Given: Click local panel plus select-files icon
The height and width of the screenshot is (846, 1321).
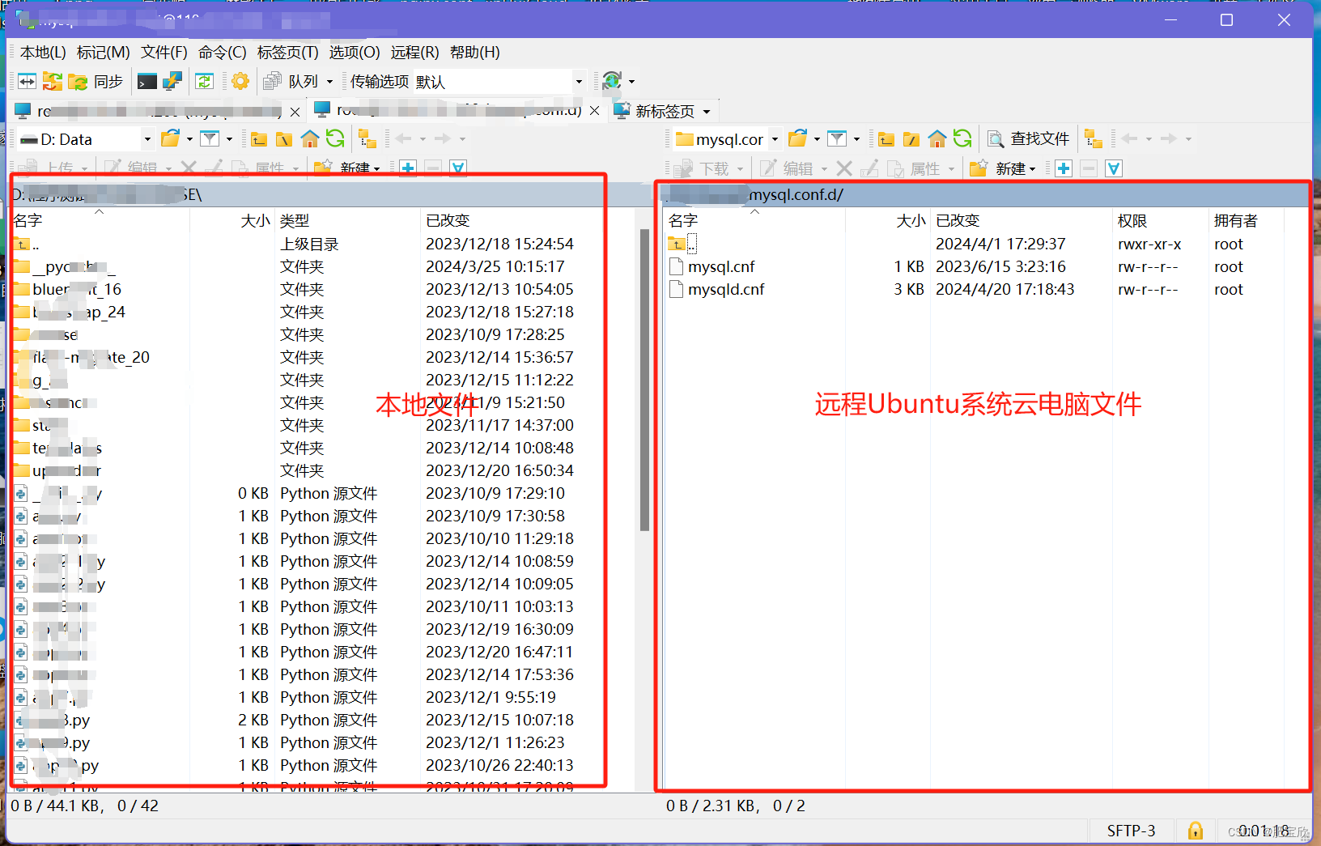Looking at the screenshot, I should [x=408, y=168].
